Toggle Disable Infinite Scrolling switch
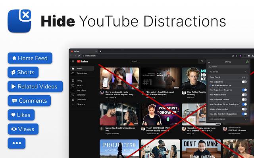 244,109
